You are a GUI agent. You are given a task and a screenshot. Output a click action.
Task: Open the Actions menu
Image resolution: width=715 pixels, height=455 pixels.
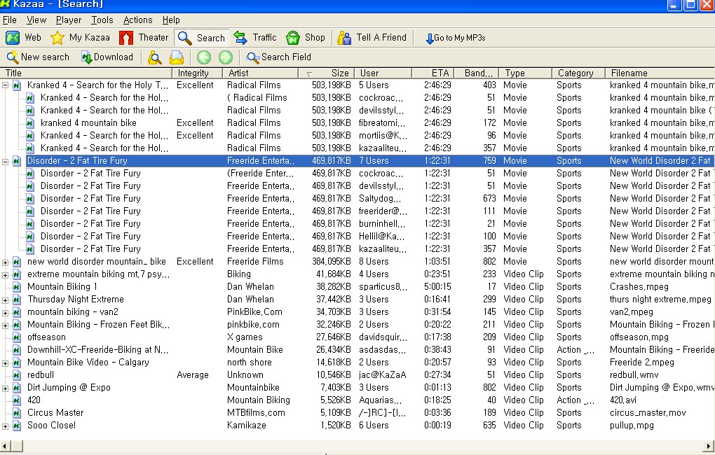(137, 20)
